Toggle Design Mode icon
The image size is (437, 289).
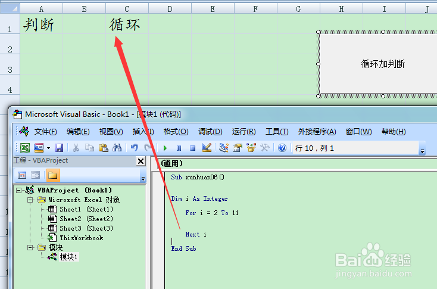click(x=207, y=148)
